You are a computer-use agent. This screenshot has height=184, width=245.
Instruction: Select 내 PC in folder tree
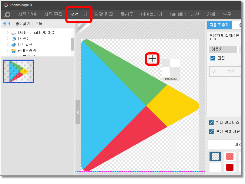[x=23, y=39]
